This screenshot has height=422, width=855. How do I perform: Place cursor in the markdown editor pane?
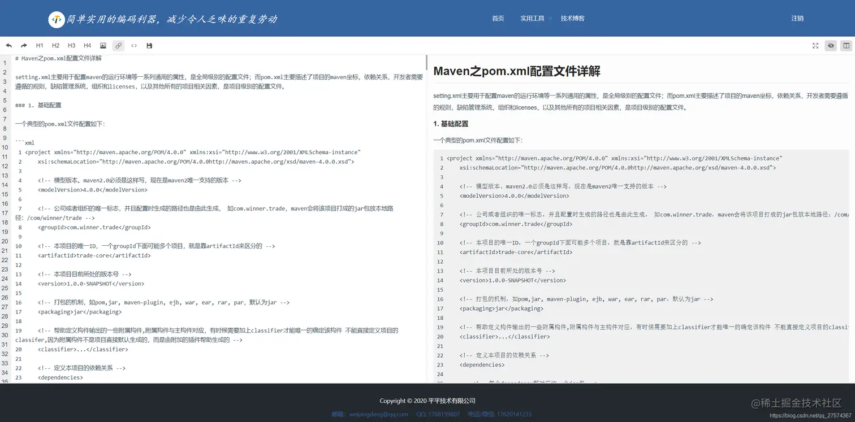point(215,226)
